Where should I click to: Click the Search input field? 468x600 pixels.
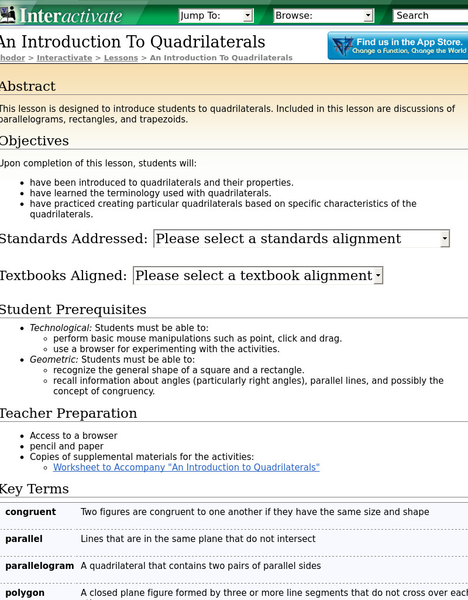click(431, 16)
